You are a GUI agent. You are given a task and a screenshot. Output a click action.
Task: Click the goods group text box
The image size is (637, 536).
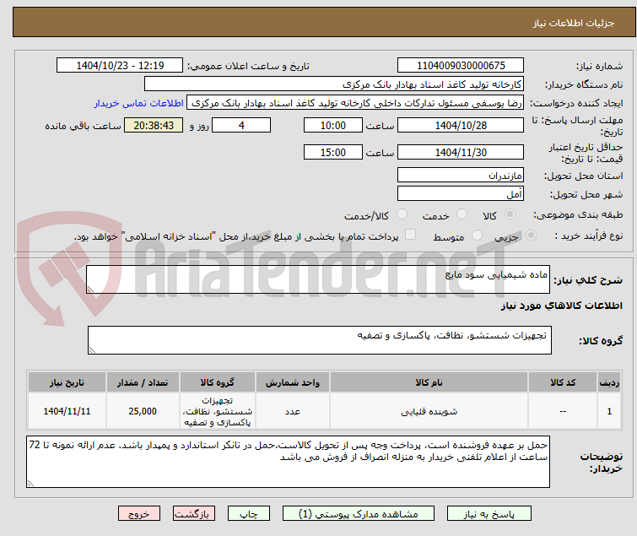coord(320,340)
